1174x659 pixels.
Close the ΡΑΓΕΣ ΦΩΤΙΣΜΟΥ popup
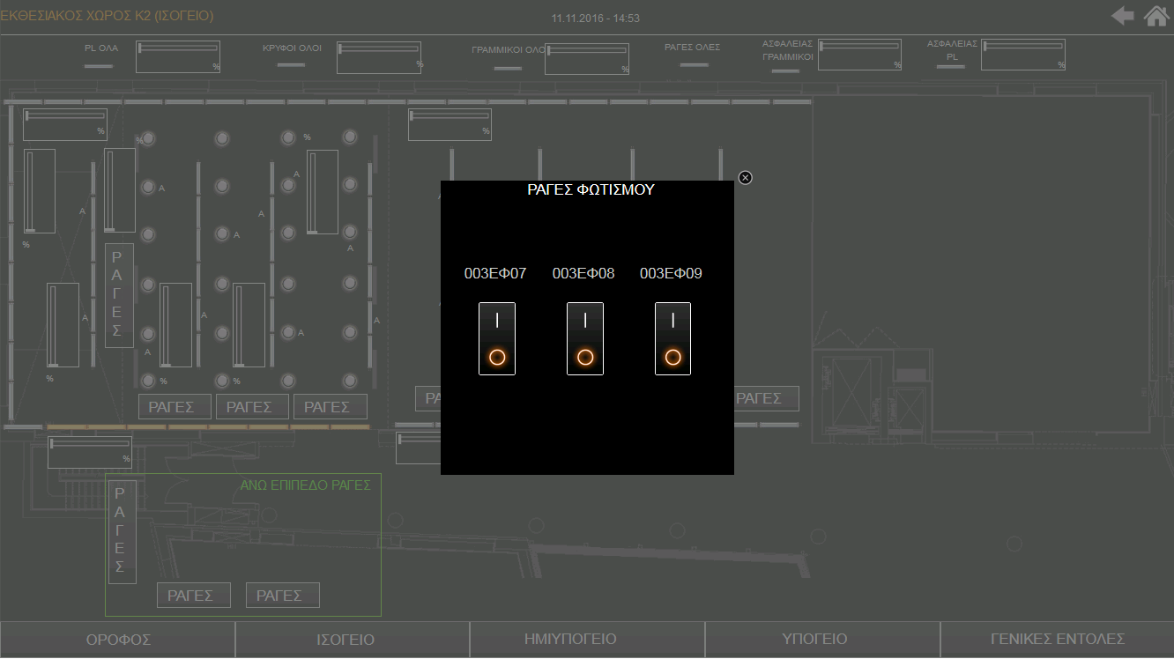tap(745, 178)
